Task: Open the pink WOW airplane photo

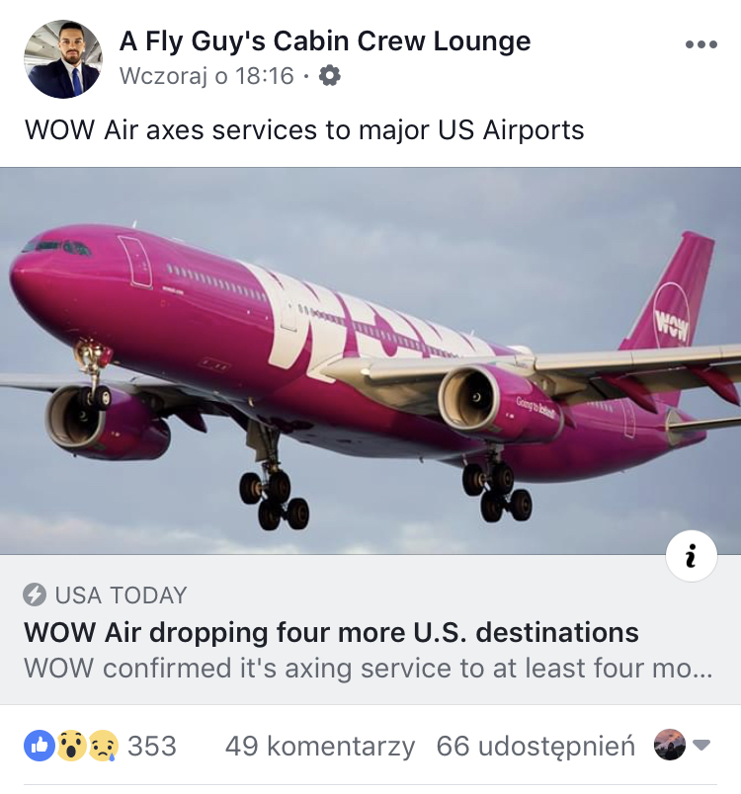Action: pyautogui.click(x=370, y=360)
